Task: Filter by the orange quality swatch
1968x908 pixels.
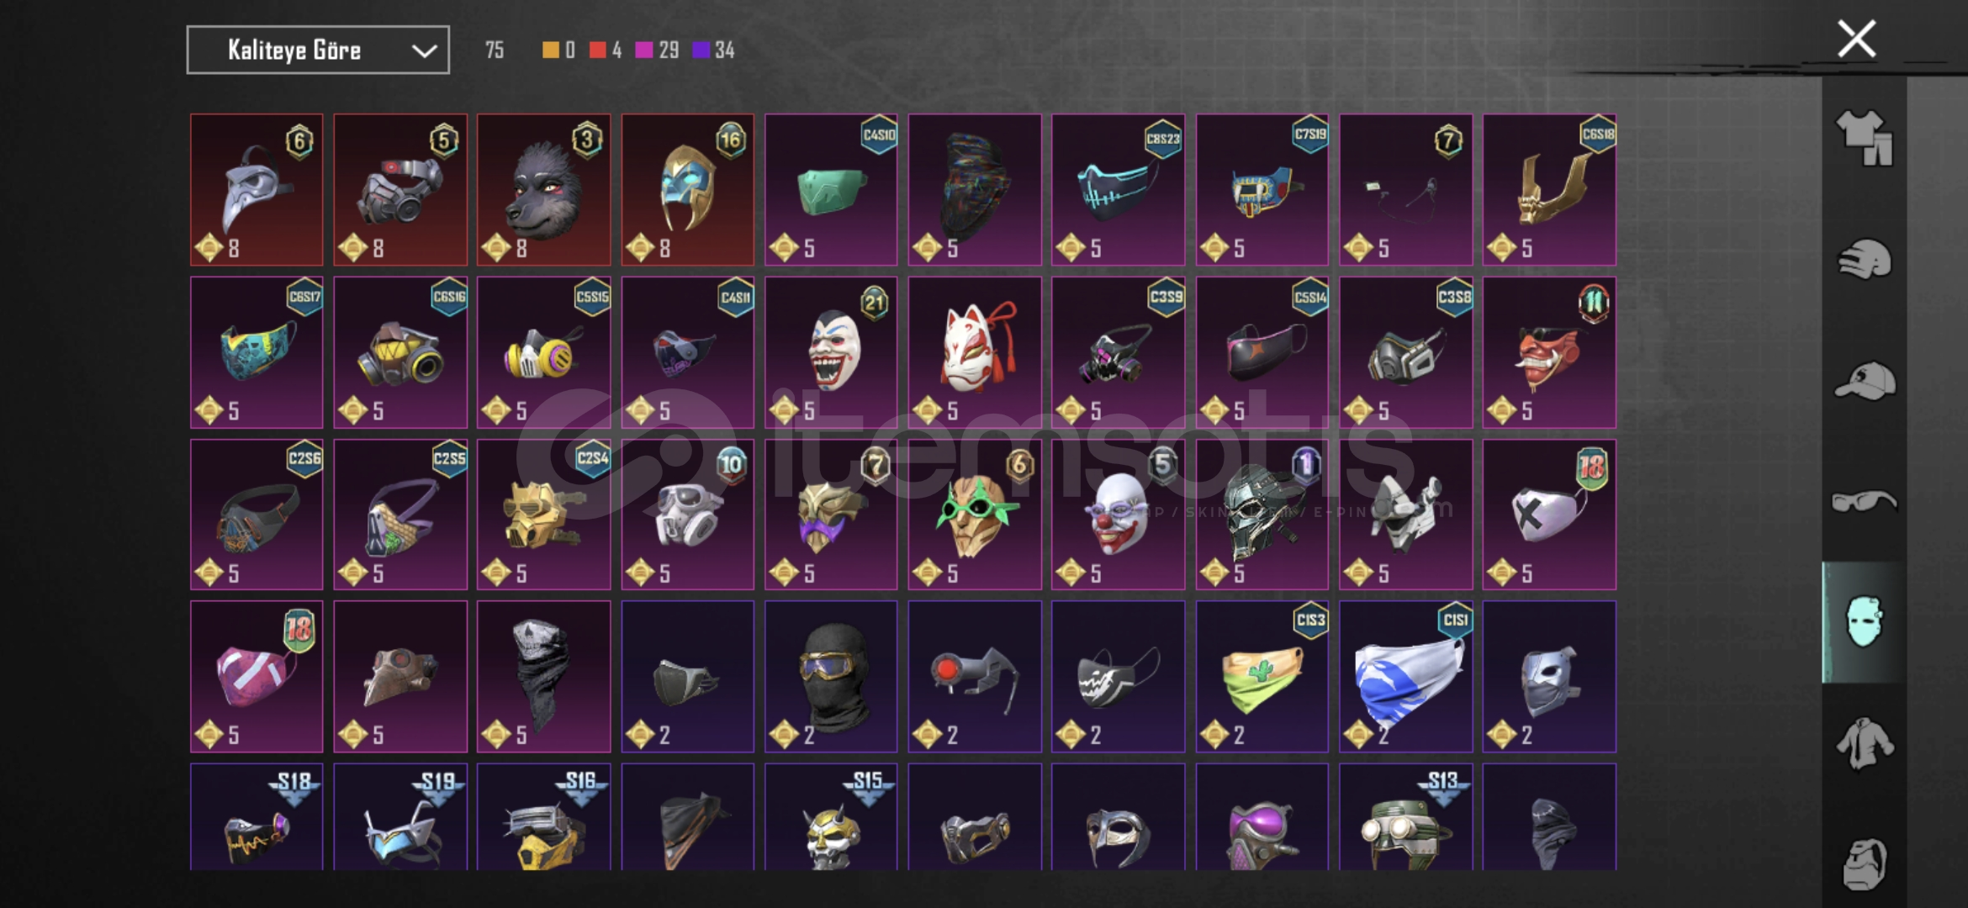Action: click(551, 50)
